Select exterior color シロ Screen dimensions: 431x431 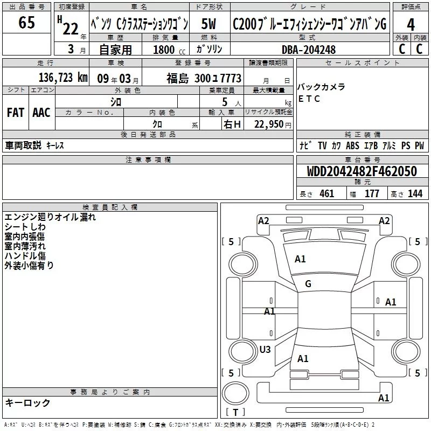(116, 102)
